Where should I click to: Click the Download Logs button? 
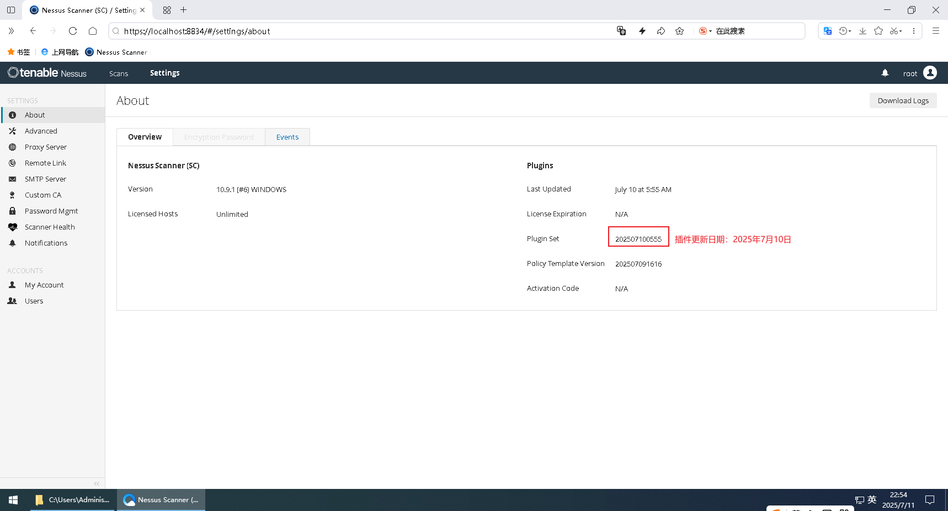pos(903,100)
